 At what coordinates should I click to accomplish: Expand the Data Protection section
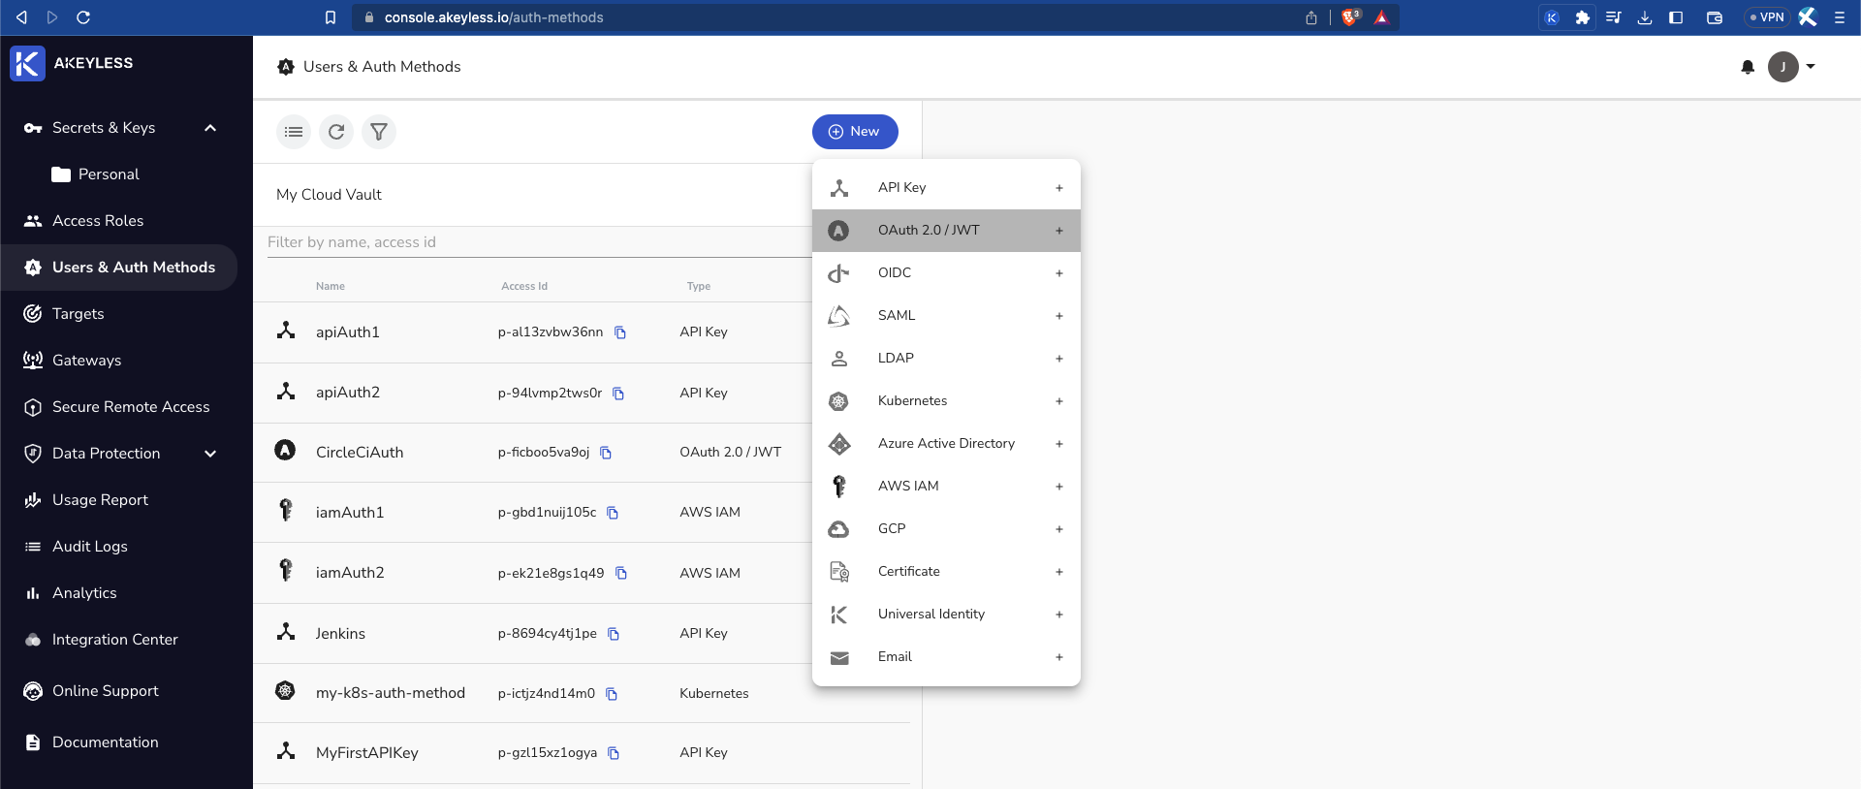(x=210, y=454)
